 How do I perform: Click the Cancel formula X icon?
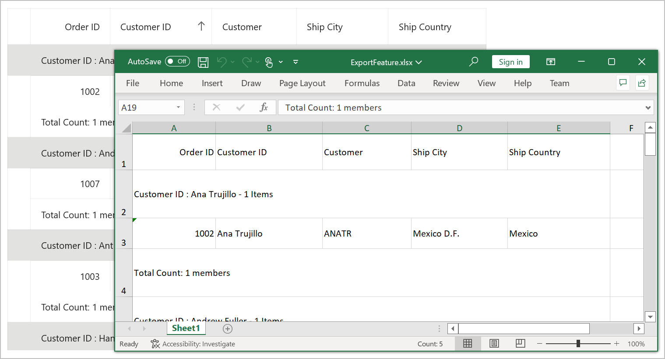point(216,107)
